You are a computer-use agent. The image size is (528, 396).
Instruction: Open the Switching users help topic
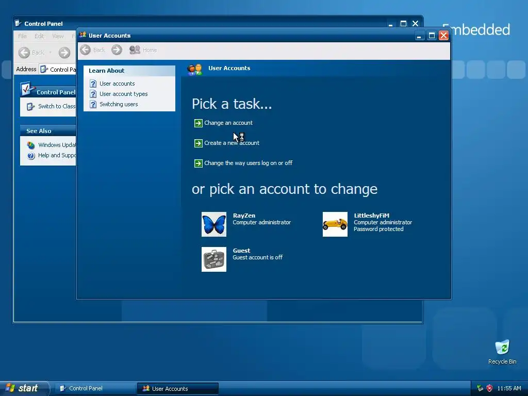119,104
